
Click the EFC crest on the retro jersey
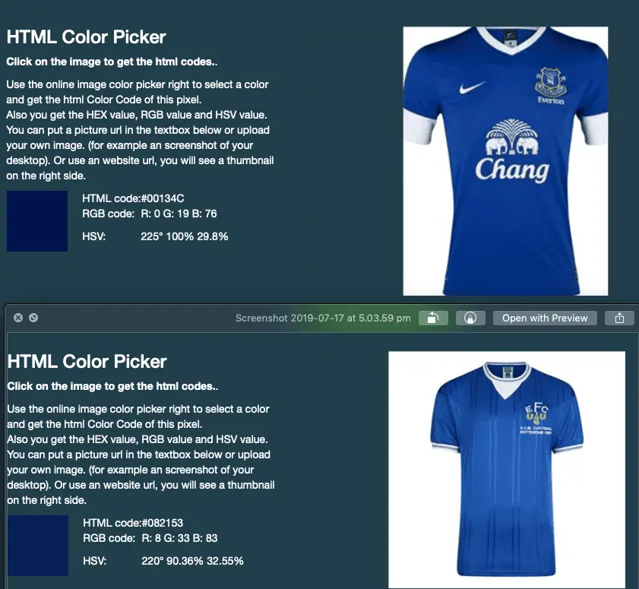[x=536, y=413]
